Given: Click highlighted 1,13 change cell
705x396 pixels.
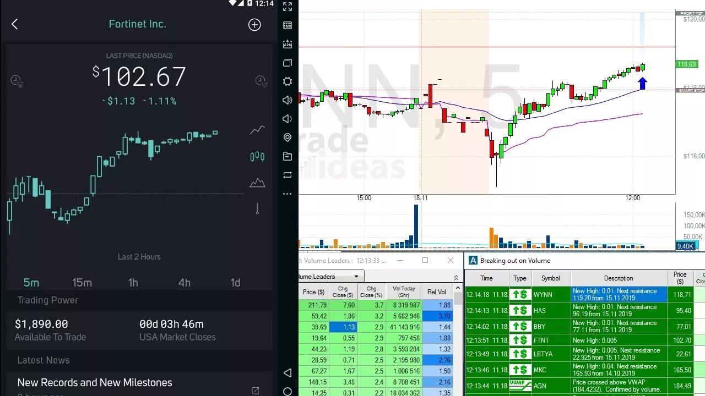Looking at the screenshot, I should tap(343, 327).
